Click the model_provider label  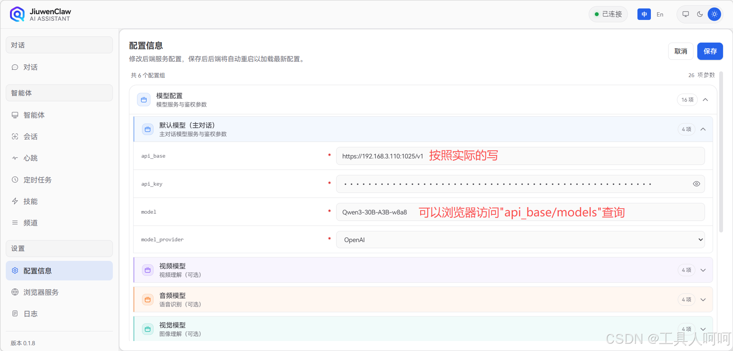[162, 239]
